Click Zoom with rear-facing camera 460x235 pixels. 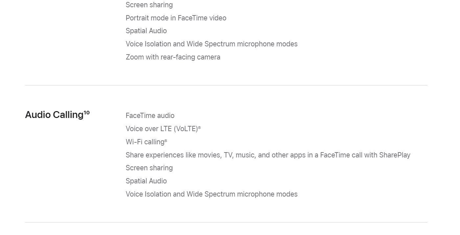click(x=173, y=57)
